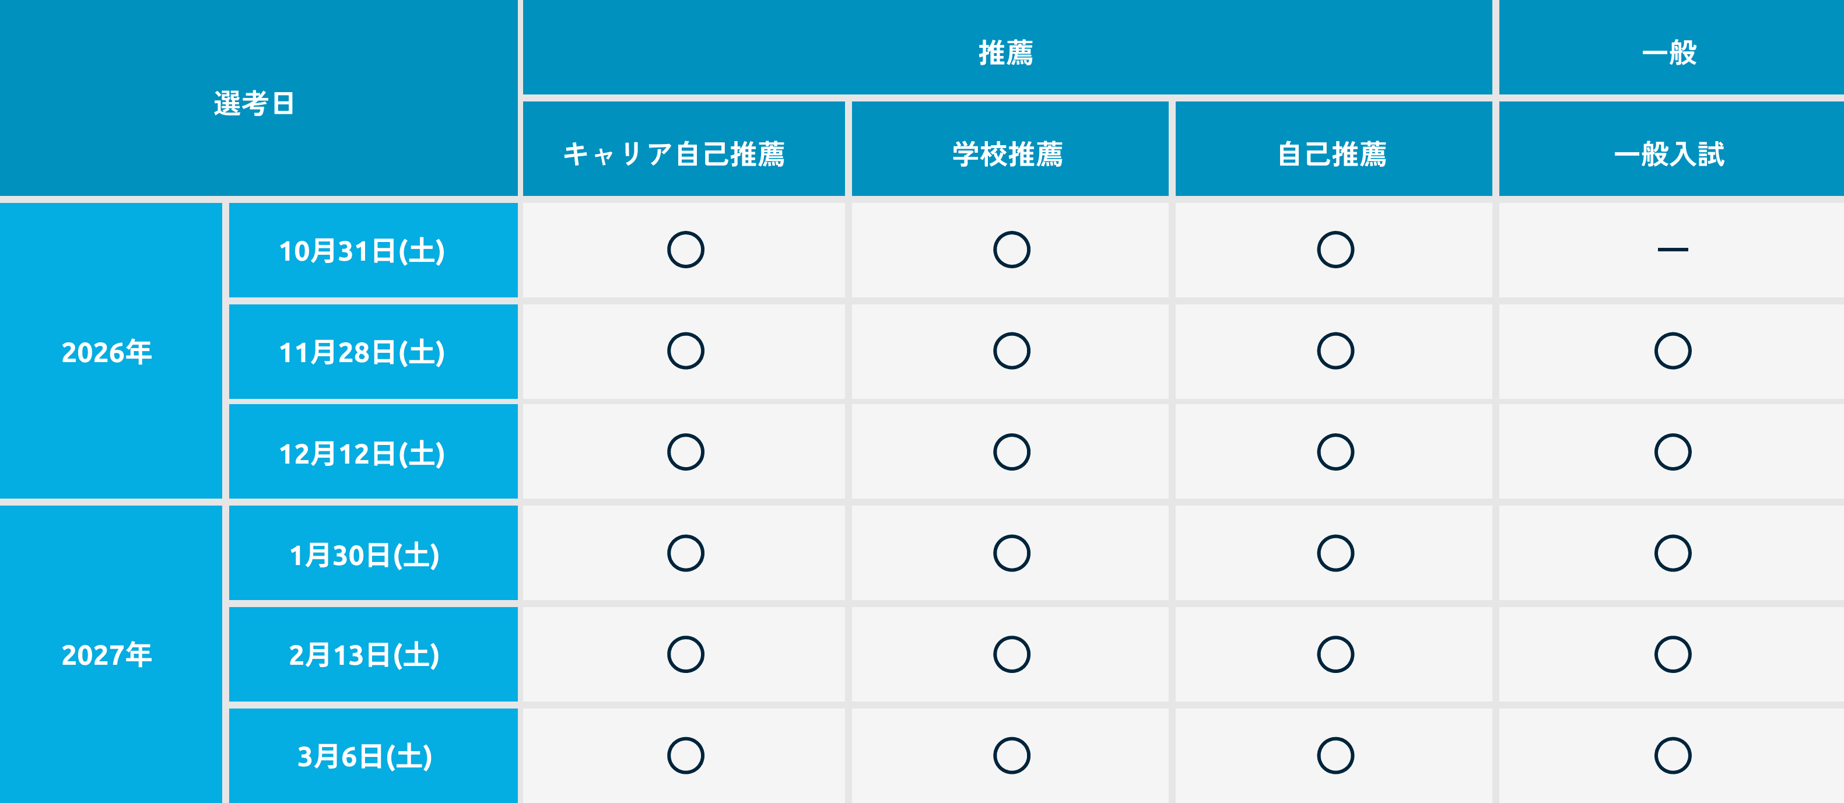Click the 選考日 header cell

pos(254,103)
